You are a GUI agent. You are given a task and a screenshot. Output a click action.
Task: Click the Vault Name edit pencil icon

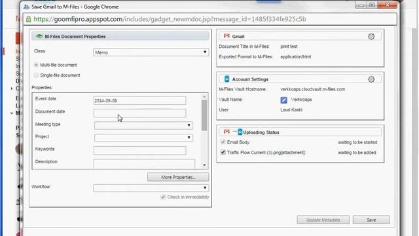(x=283, y=100)
